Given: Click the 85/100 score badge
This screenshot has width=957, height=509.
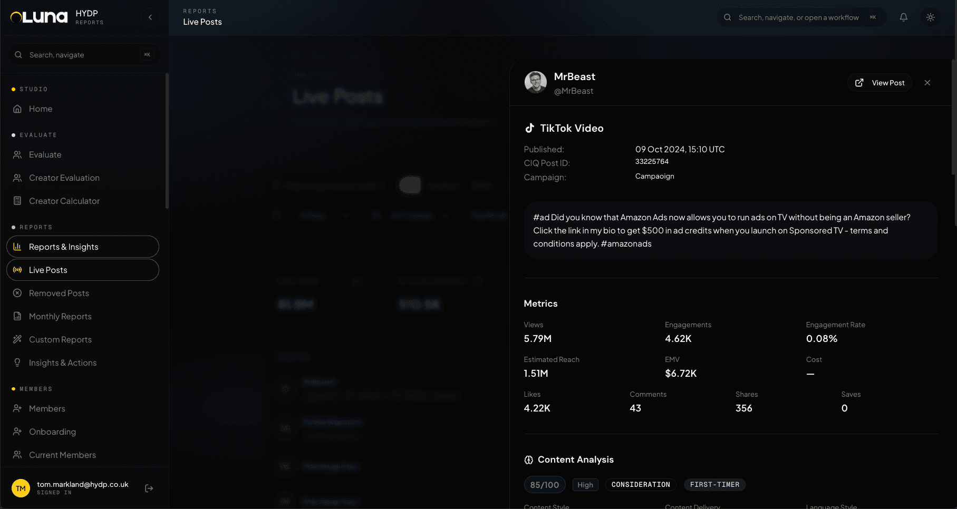Looking at the screenshot, I should (x=545, y=485).
